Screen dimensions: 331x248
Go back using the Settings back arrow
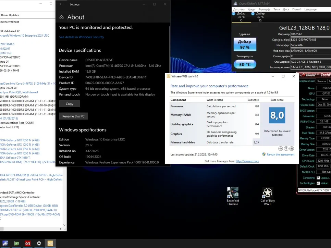coord(61,4)
